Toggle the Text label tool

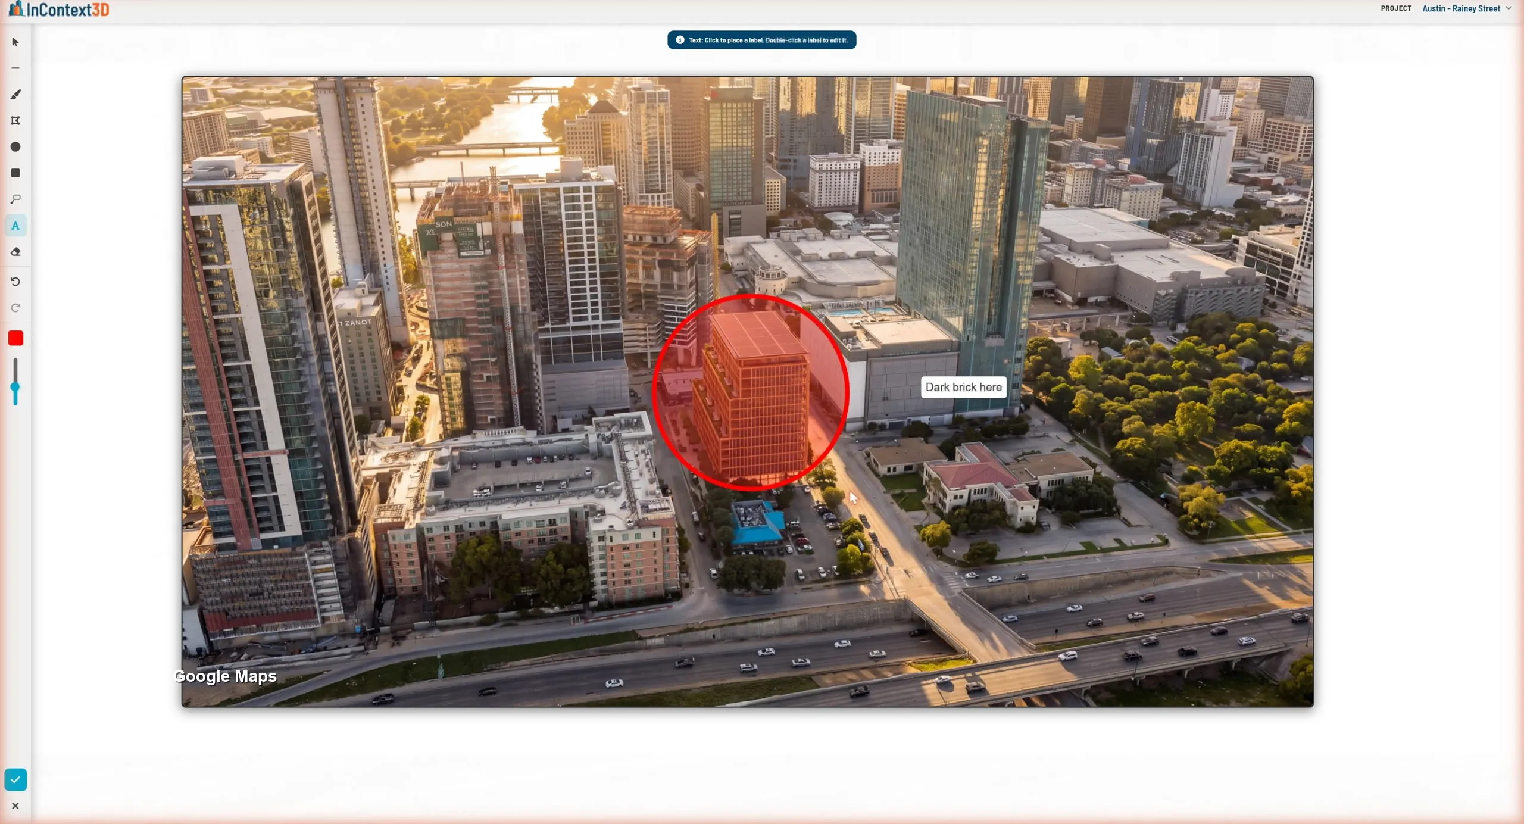coord(15,226)
